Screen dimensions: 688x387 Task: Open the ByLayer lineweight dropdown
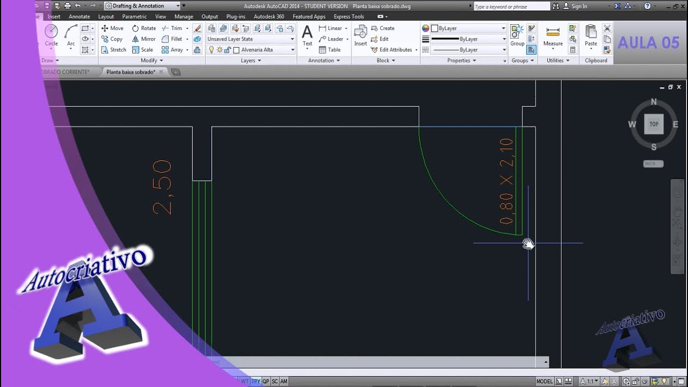tap(468, 39)
